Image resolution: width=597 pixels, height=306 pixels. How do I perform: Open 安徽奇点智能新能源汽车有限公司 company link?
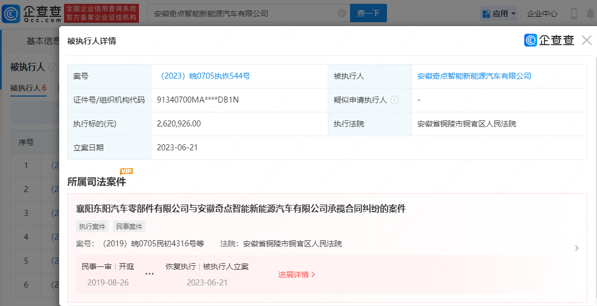click(474, 76)
